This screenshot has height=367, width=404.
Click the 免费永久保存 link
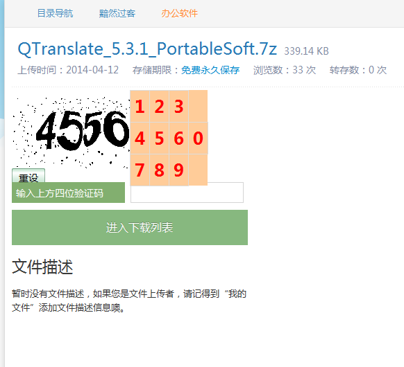pos(210,70)
